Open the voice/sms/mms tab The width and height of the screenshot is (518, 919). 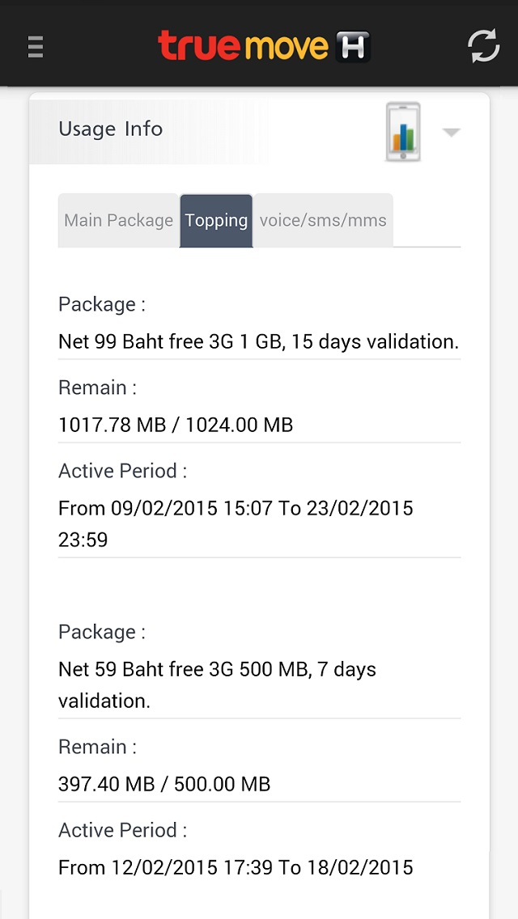323,220
